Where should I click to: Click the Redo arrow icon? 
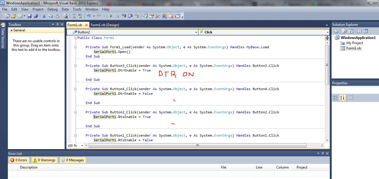pyautogui.click(x=99, y=16)
